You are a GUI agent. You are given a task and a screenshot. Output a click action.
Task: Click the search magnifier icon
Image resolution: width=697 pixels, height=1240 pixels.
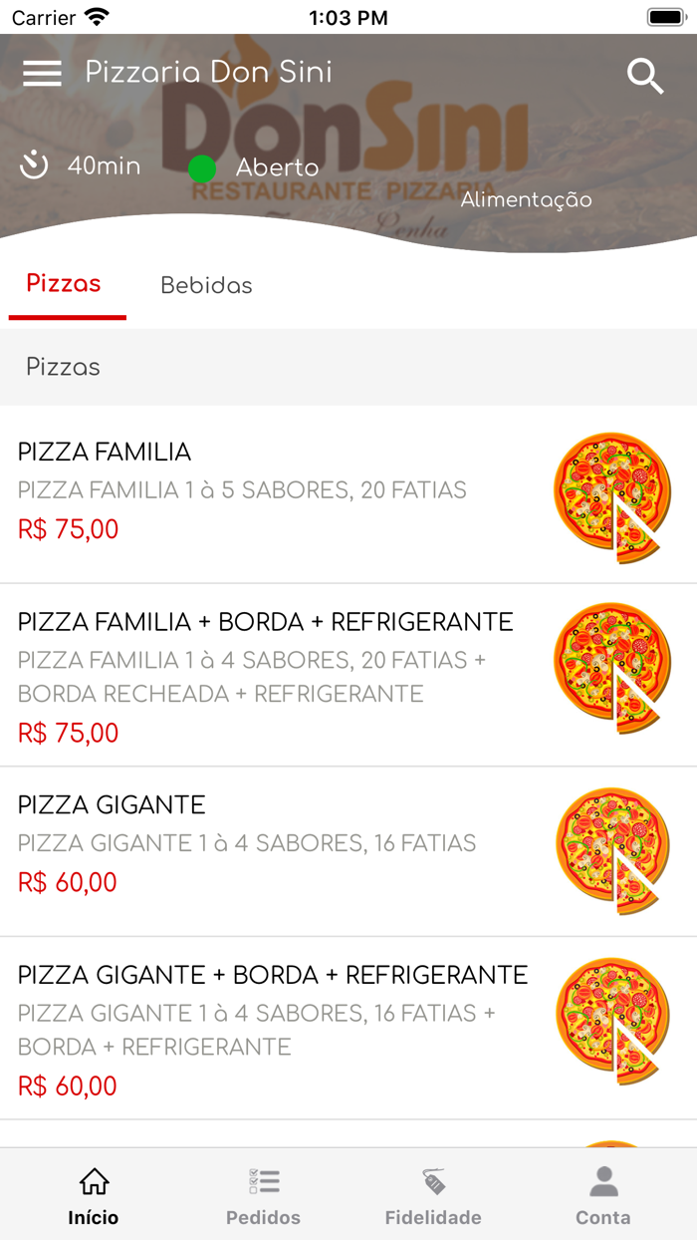(645, 75)
